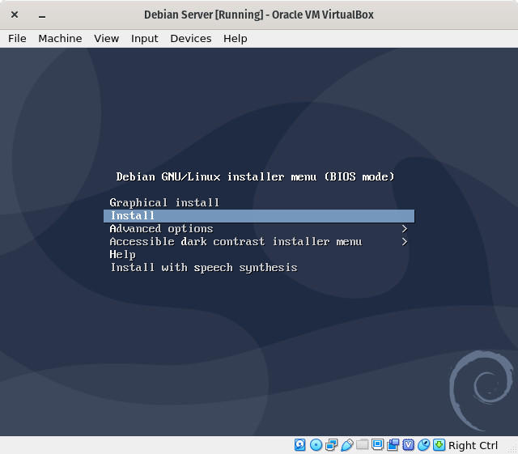518x454 pixels.
Task: Open the Help menu in the menu bar
Action: coord(236,38)
